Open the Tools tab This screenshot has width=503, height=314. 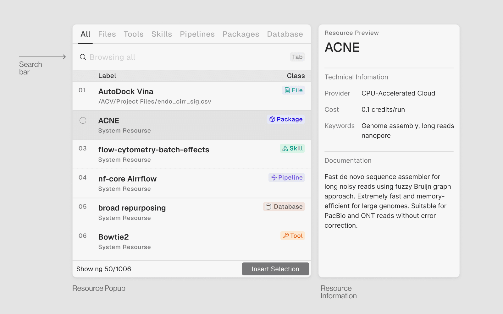(133, 34)
